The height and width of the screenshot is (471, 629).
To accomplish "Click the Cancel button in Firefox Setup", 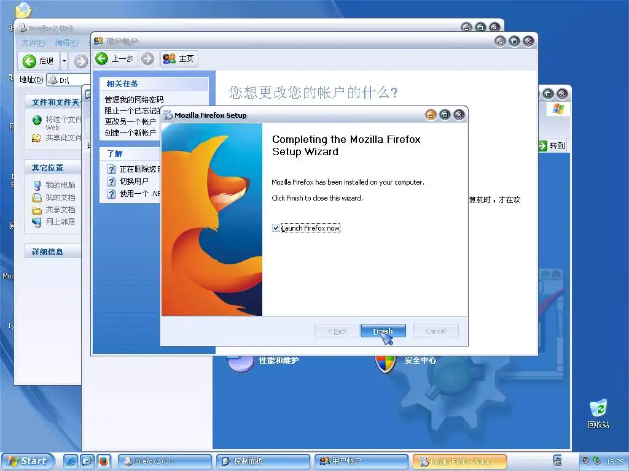I will [x=436, y=331].
